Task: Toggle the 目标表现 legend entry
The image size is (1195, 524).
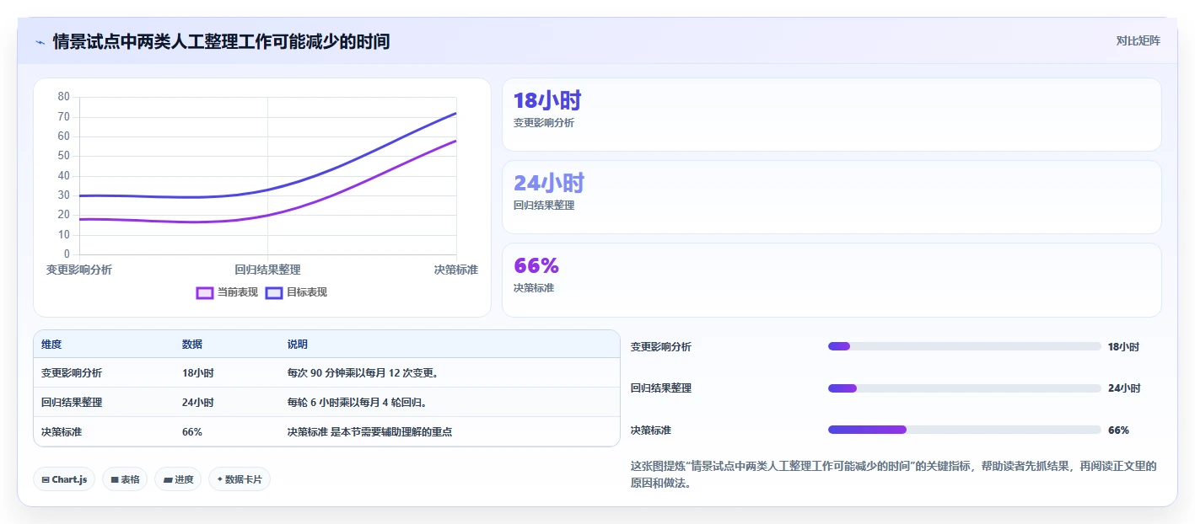Action: (x=296, y=292)
